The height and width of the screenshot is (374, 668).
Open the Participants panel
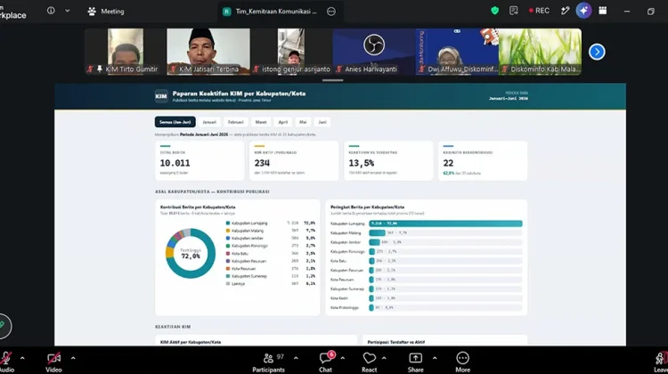(x=268, y=362)
